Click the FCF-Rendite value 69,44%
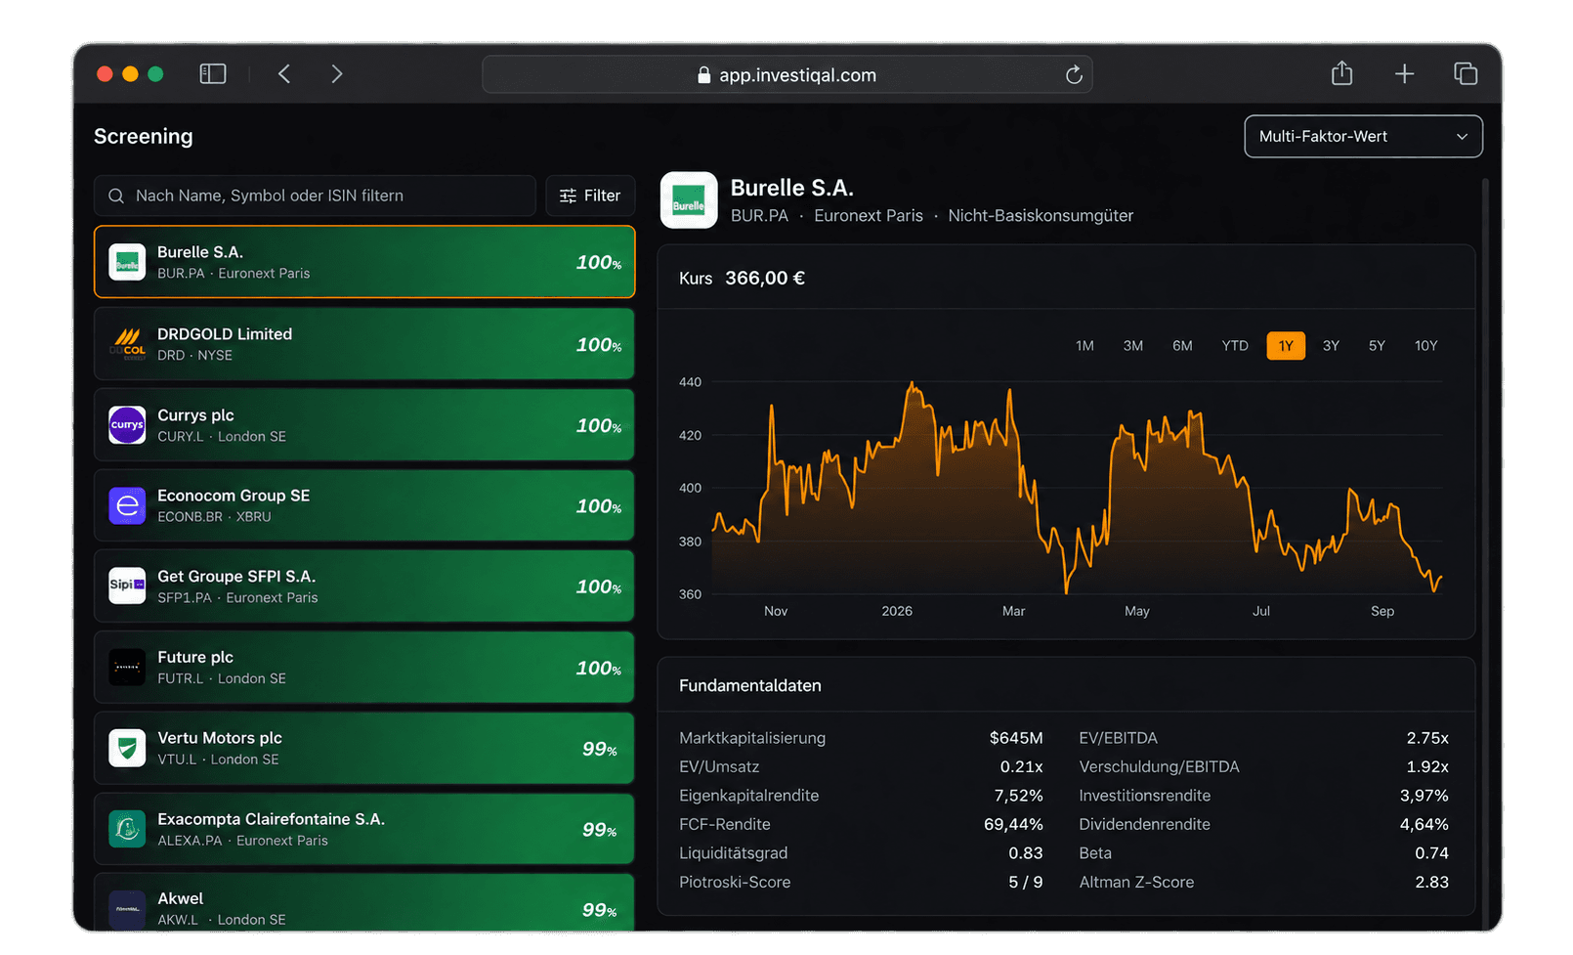 [x=1013, y=825]
